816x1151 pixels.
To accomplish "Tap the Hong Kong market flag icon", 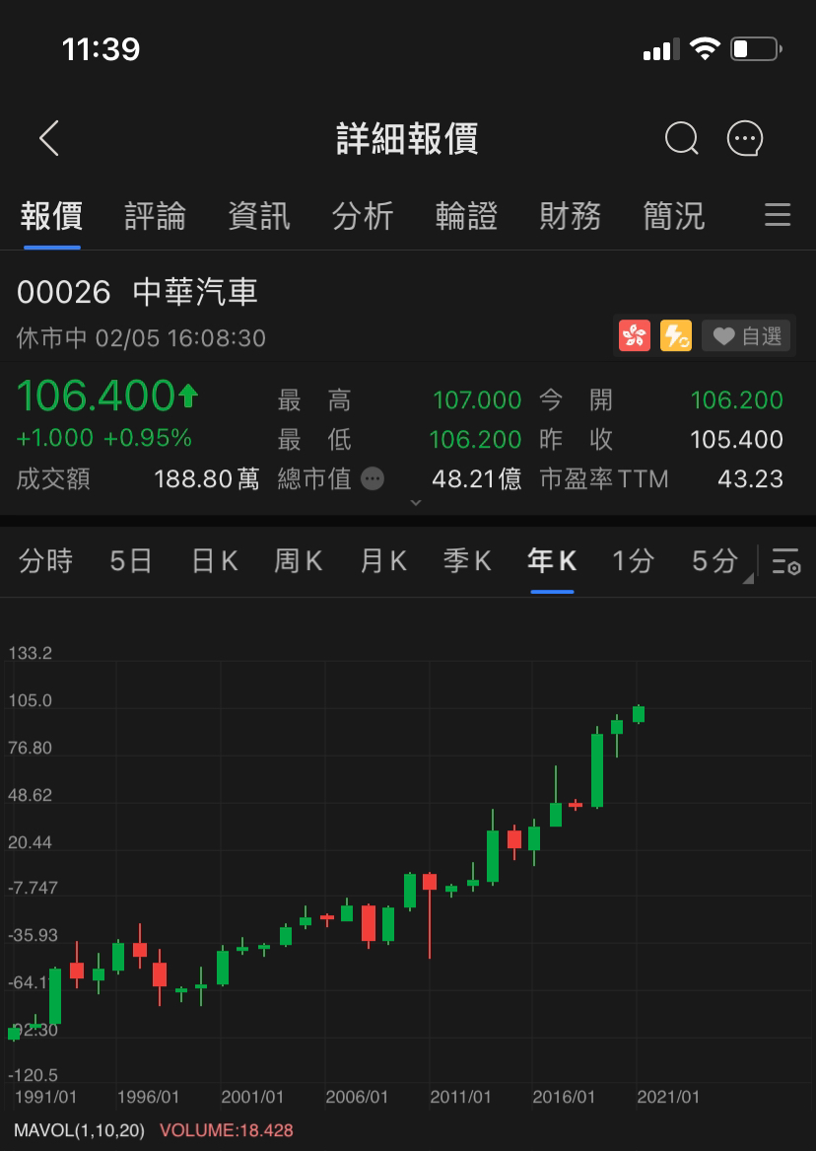I will click(635, 336).
